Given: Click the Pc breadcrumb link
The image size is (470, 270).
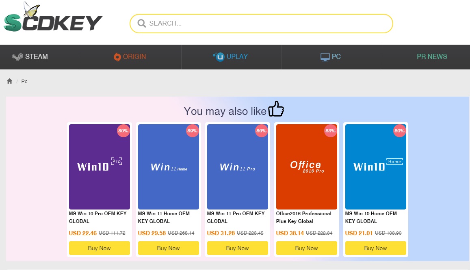Looking at the screenshot, I should coord(24,82).
